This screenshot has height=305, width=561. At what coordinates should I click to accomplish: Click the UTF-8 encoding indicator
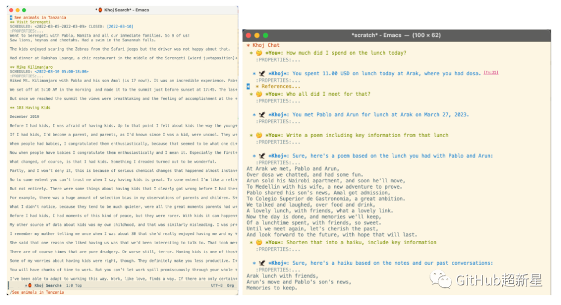pos(217,285)
